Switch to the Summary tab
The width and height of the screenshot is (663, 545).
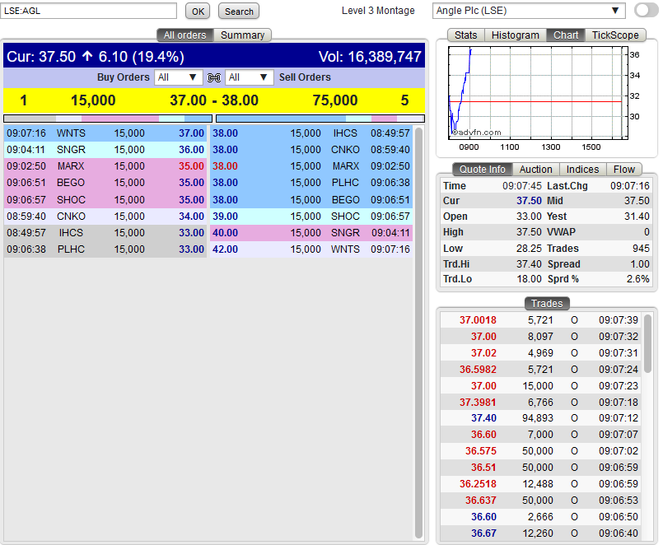(242, 35)
